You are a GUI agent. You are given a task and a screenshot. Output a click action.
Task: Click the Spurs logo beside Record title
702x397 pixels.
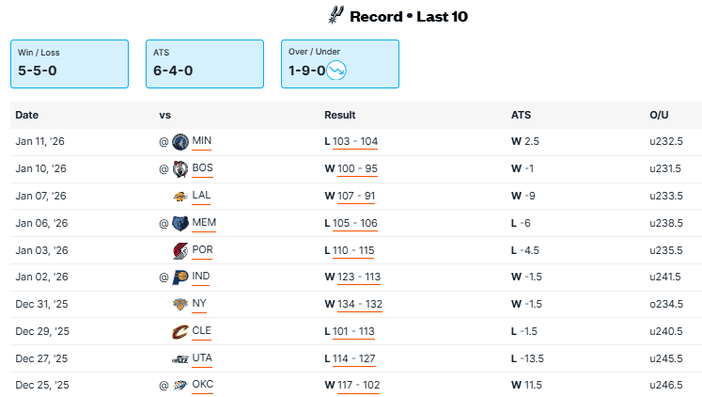tap(335, 15)
